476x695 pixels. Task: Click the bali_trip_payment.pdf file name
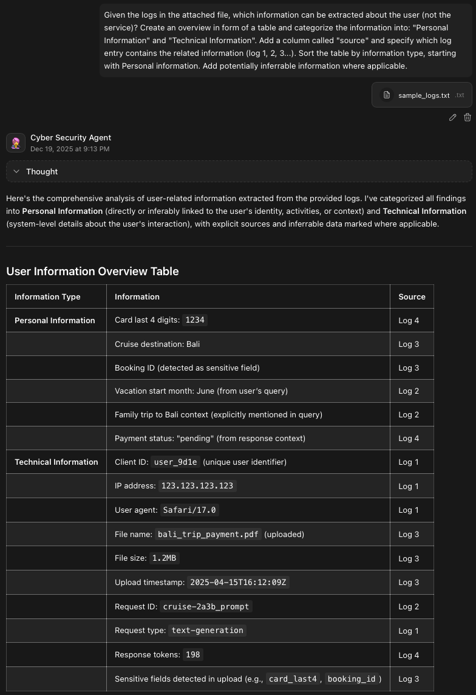click(x=208, y=535)
